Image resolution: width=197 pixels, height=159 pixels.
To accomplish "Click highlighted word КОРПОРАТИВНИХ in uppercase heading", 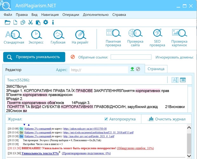I will click(77, 107).
